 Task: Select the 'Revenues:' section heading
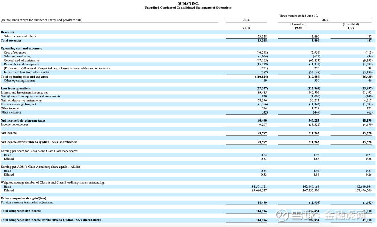8,32
